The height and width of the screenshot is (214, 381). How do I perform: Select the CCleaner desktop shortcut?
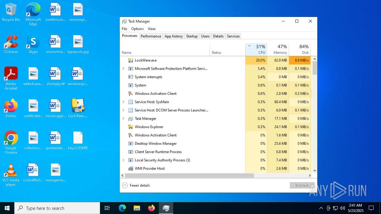[11, 44]
